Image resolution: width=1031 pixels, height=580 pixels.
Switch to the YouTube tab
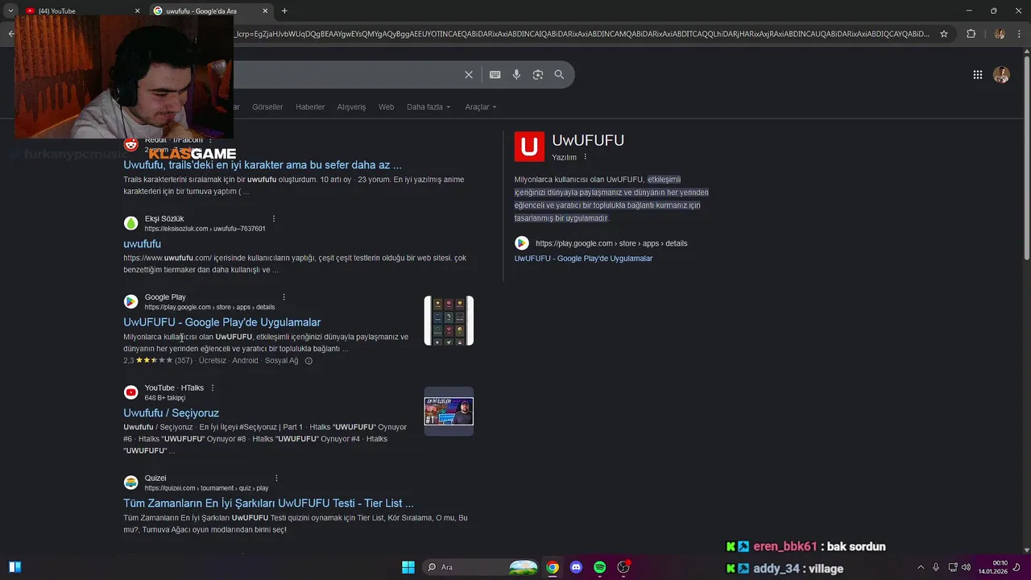(77, 10)
